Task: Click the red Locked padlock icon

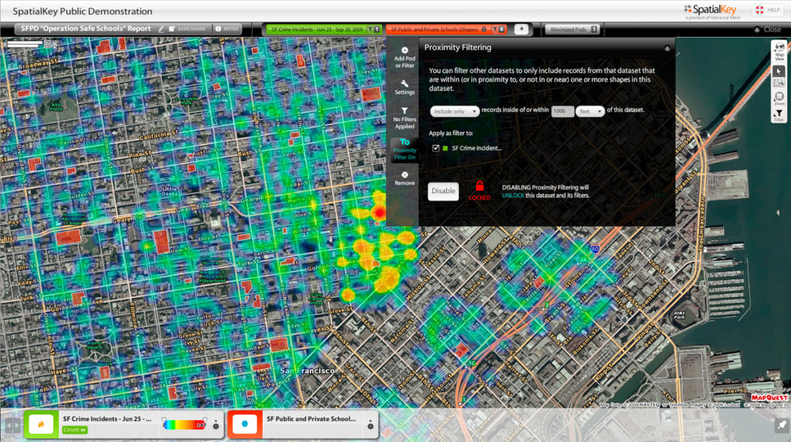Action: (x=480, y=186)
